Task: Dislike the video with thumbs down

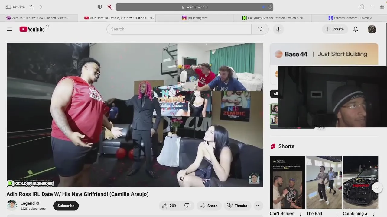Action: 187,206
